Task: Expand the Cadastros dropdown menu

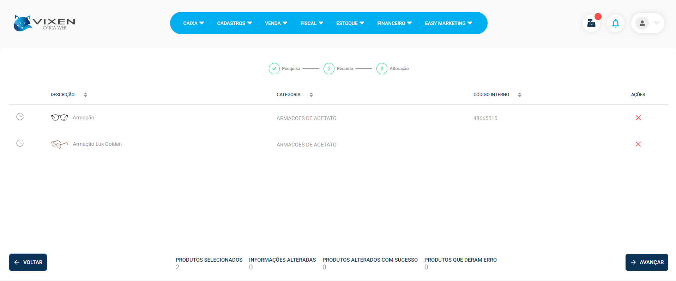Action: click(234, 23)
